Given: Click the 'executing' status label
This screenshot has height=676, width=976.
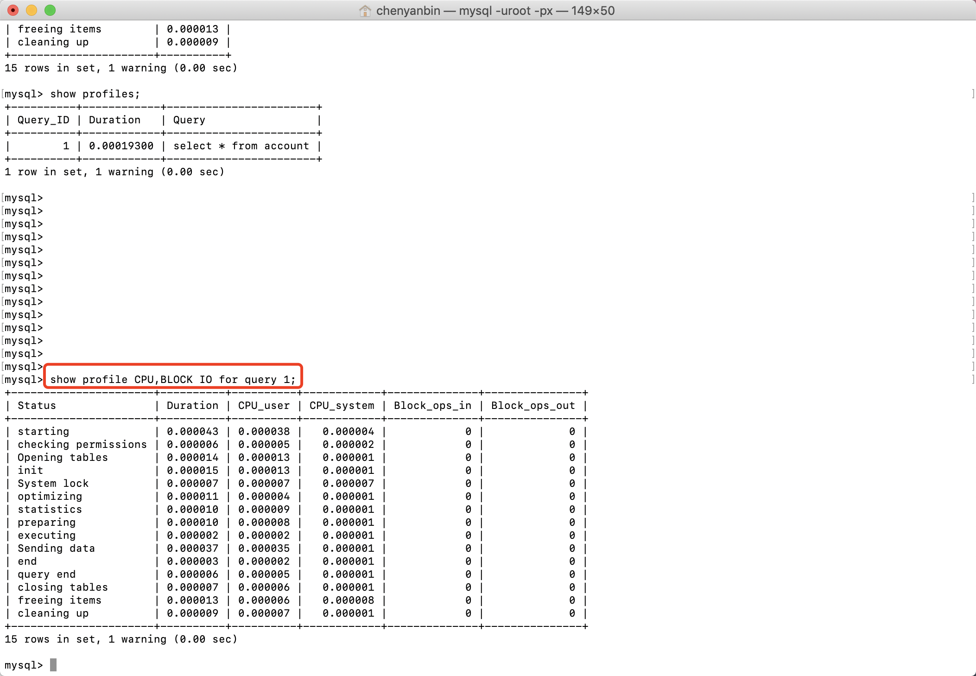Looking at the screenshot, I should coord(46,536).
